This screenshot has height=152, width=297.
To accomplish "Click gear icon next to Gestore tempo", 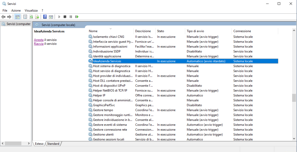I will (x=90, y=110).
